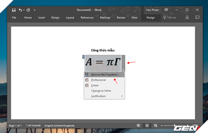The width and height of the screenshot is (208, 133).
Task: Open the Insert ribbon tab
Action: click(41, 17)
